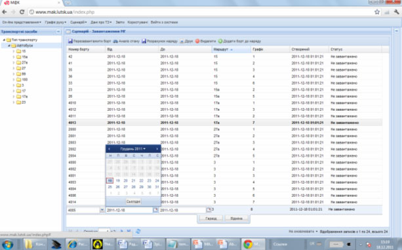Select day 22 in the calendar
This screenshot has width=402, height=250.
tap(141, 180)
